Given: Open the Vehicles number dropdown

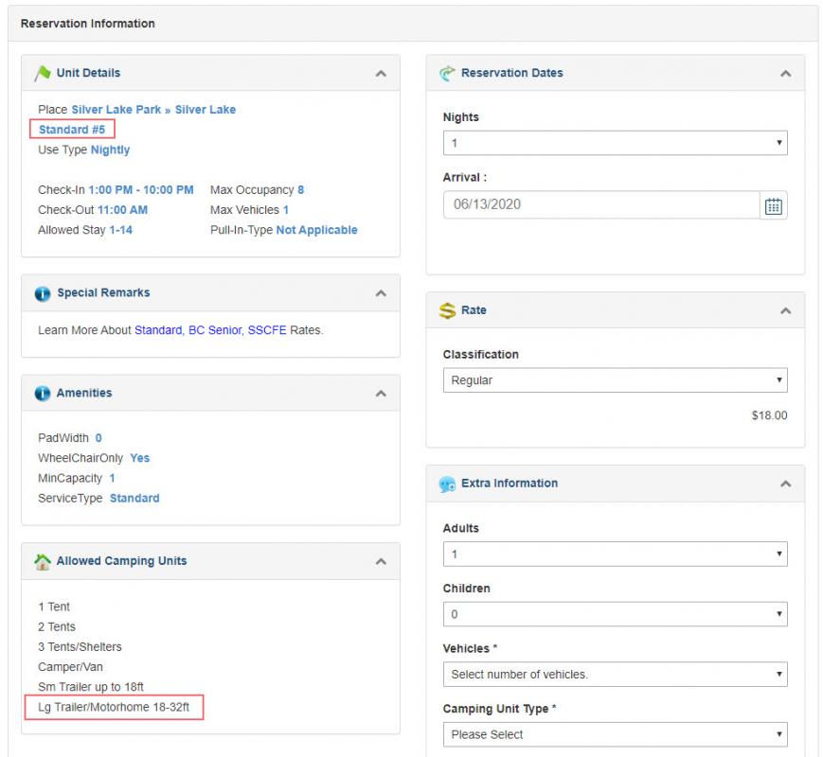Looking at the screenshot, I should (616, 675).
